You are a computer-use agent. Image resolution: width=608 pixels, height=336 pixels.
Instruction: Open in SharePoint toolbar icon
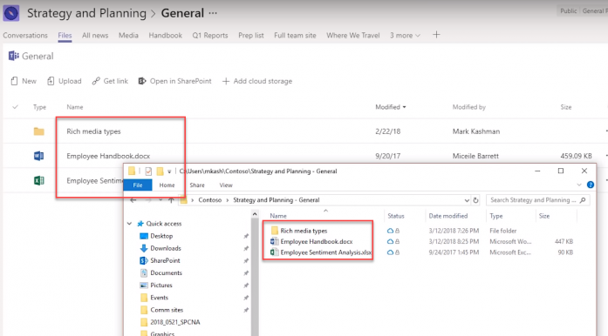(142, 81)
